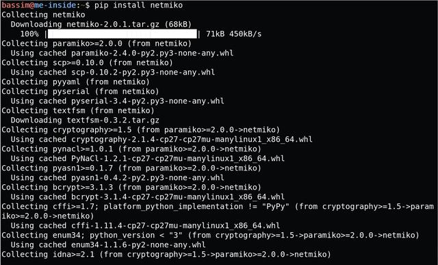Click the white download progress bar
438x265 pixels.
(123, 34)
